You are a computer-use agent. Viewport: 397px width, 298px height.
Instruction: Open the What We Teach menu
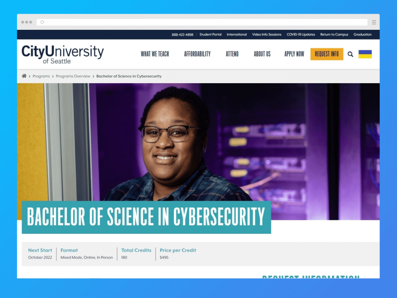[155, 54]
